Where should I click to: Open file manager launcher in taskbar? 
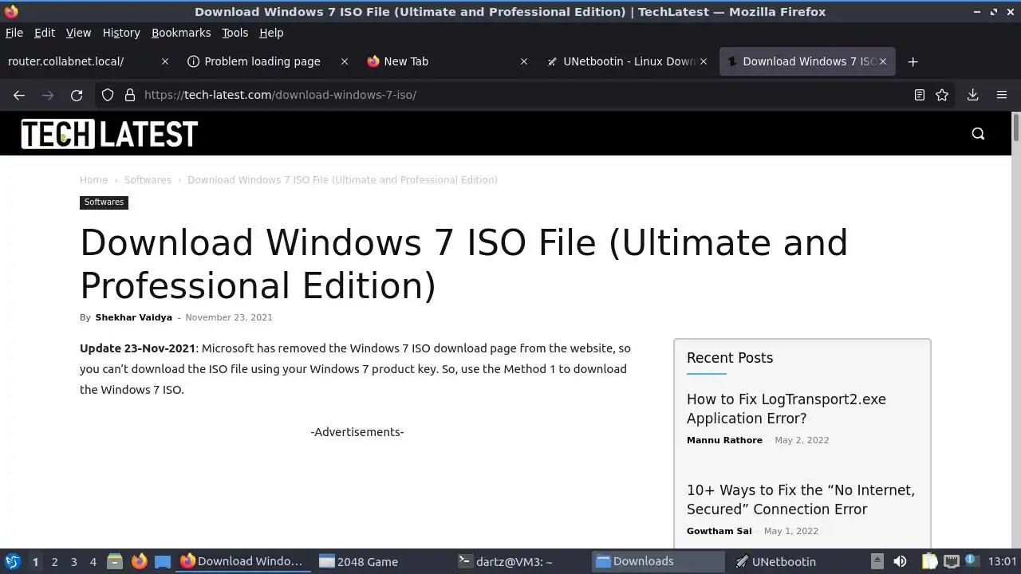pyautogui.click(x=115, y=561)
